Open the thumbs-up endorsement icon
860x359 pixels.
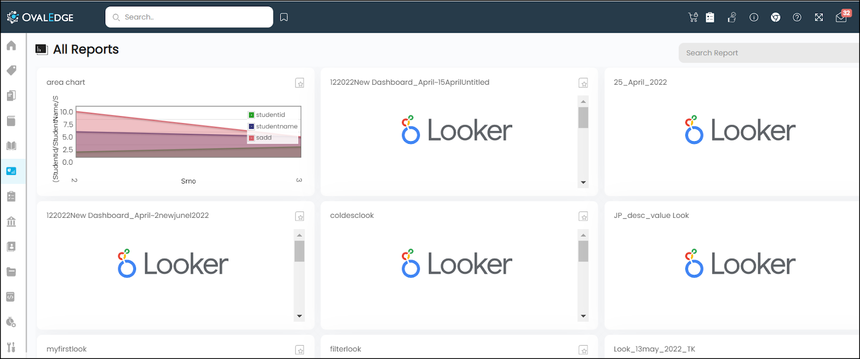pos(732,17)
